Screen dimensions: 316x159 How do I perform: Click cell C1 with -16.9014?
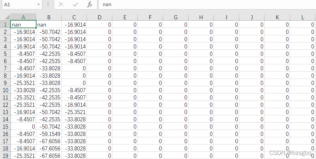(74, 24)
